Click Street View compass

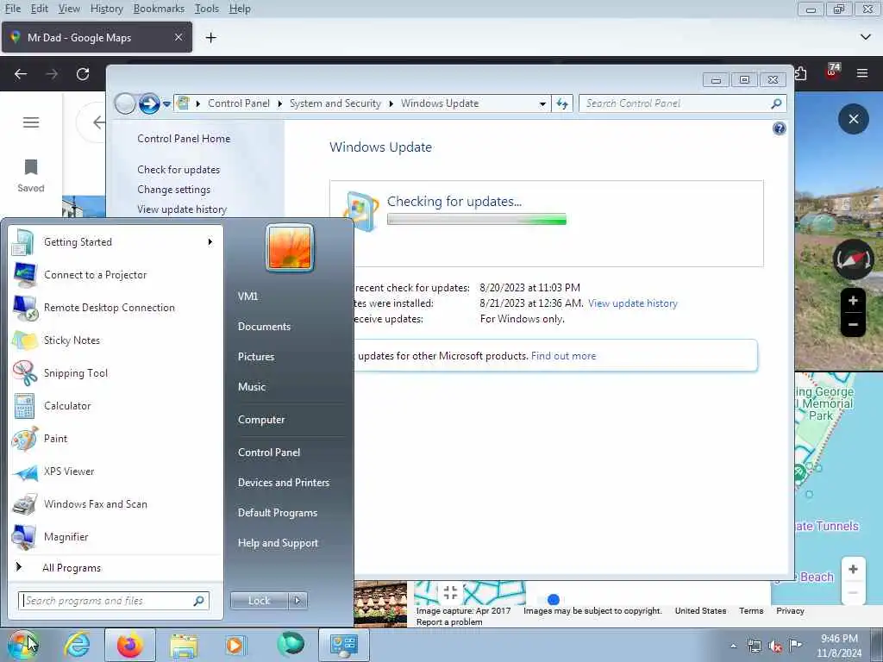point(853,260)
